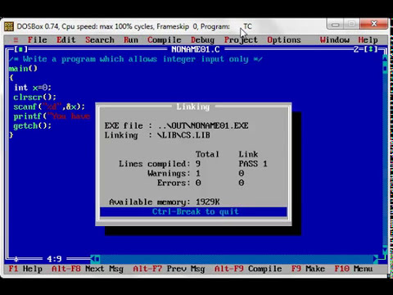Image resolution: width=393 pixels, height=295 pixels.
Task: Open the File menu
Action: [38, 40]
